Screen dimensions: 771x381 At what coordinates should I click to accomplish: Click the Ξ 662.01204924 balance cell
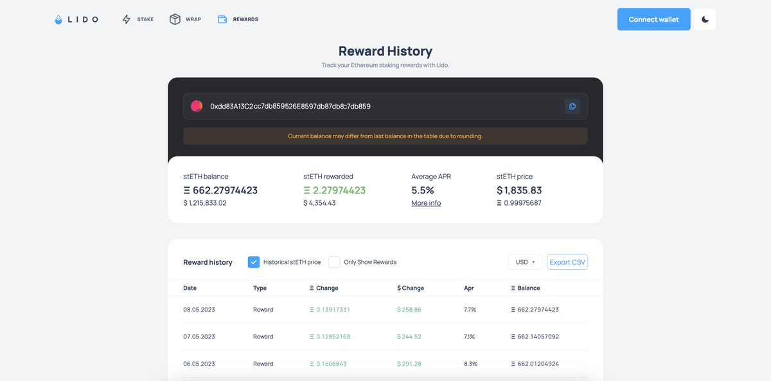coord(535,364)
